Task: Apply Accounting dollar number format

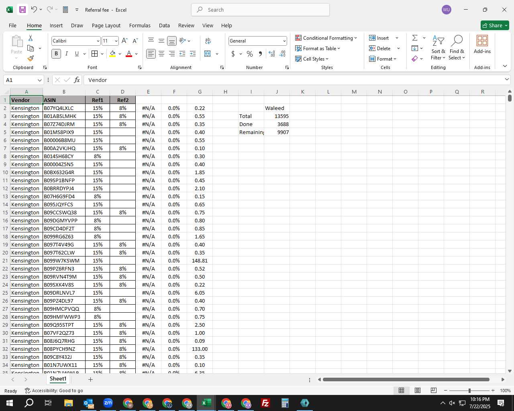Action: tap(233, 54)
